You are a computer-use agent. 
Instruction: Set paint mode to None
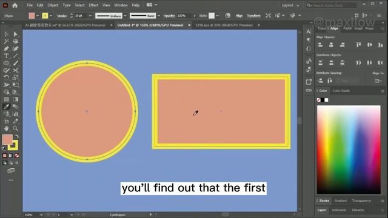(x=16, y=156)
